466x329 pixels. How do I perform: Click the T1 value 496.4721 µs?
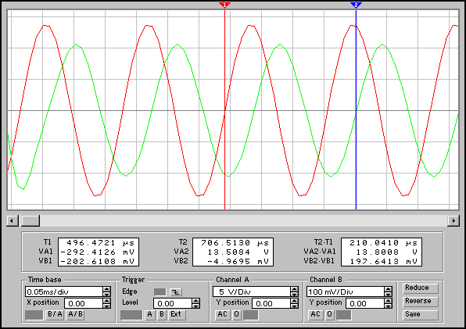pyautogui.click(x=100, y=242)
